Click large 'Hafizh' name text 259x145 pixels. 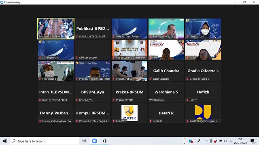tap(203, 92)
